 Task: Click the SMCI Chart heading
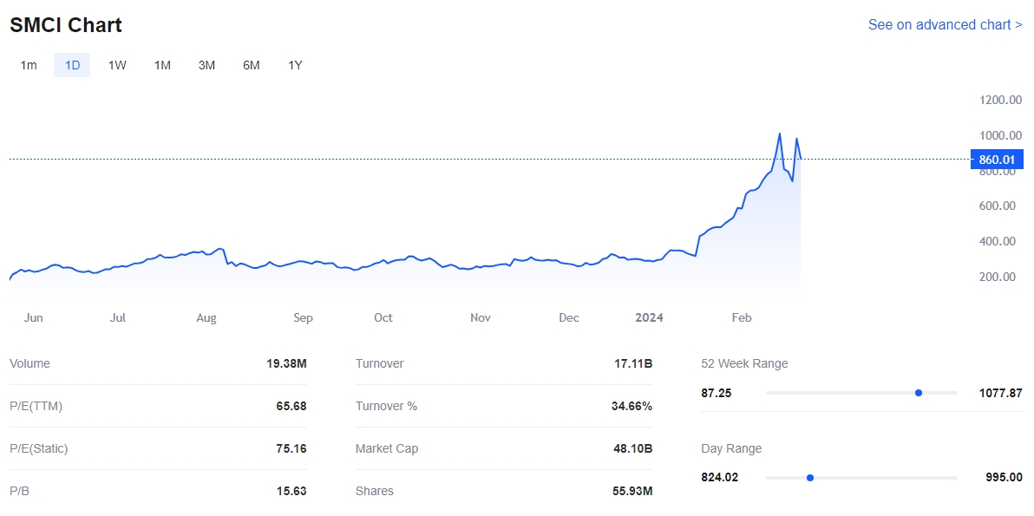pos(66,26)
